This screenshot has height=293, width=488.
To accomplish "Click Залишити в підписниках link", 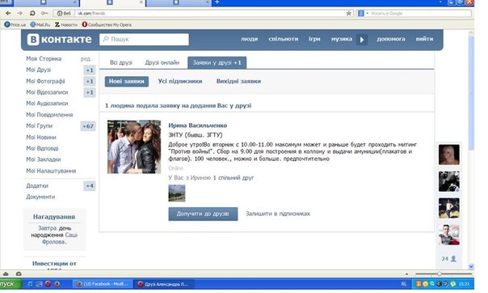I will [x=278, y=214].
